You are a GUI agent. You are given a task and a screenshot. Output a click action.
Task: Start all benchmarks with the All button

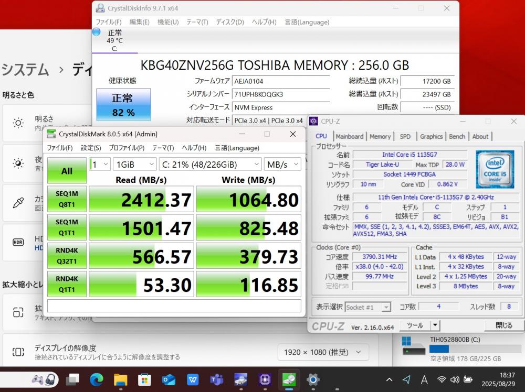pos(67,170)
